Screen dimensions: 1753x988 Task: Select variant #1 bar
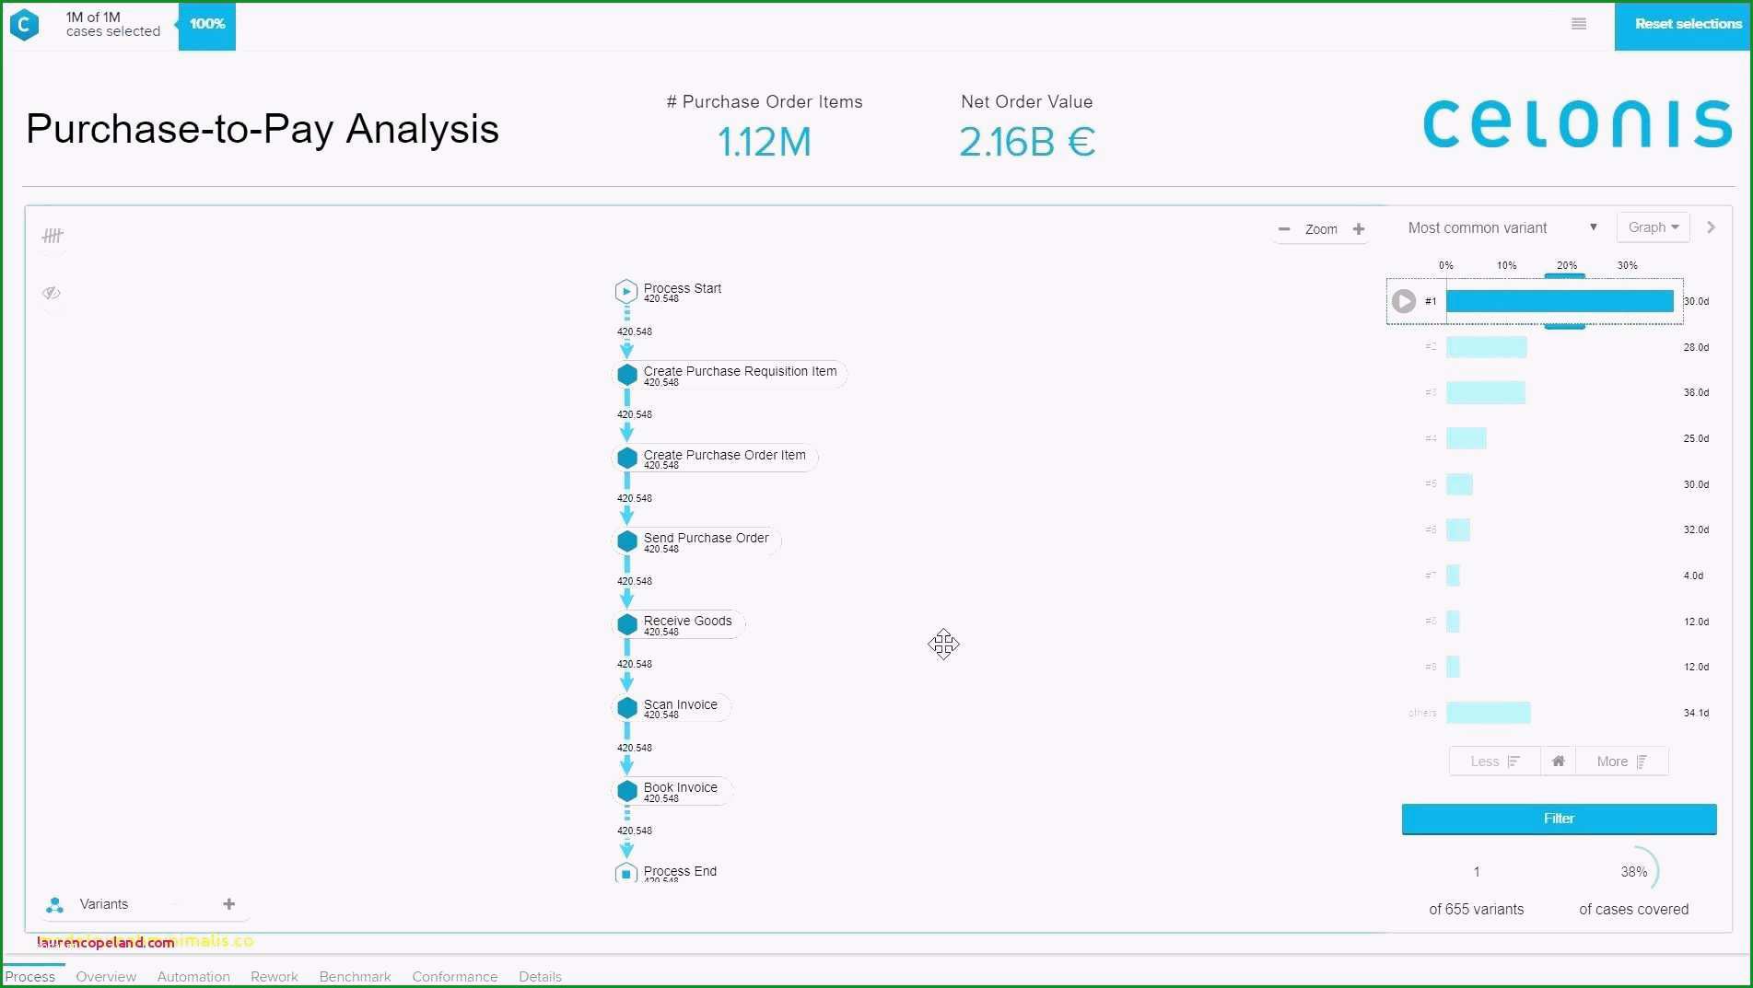coord(1560,301)
